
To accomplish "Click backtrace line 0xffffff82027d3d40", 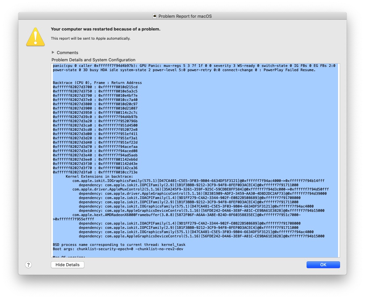I will 95,143.
